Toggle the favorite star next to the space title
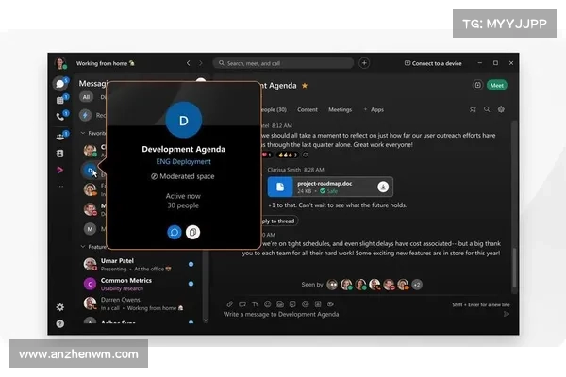 tap(305, 86)
